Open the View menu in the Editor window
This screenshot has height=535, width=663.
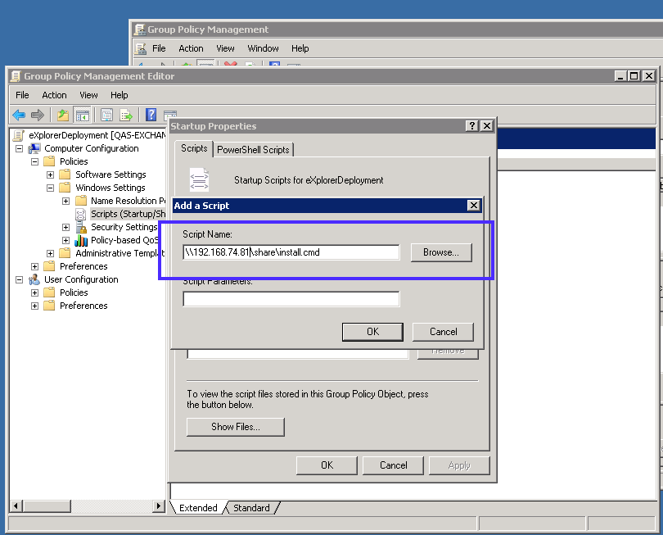click(x=88, y=95)
